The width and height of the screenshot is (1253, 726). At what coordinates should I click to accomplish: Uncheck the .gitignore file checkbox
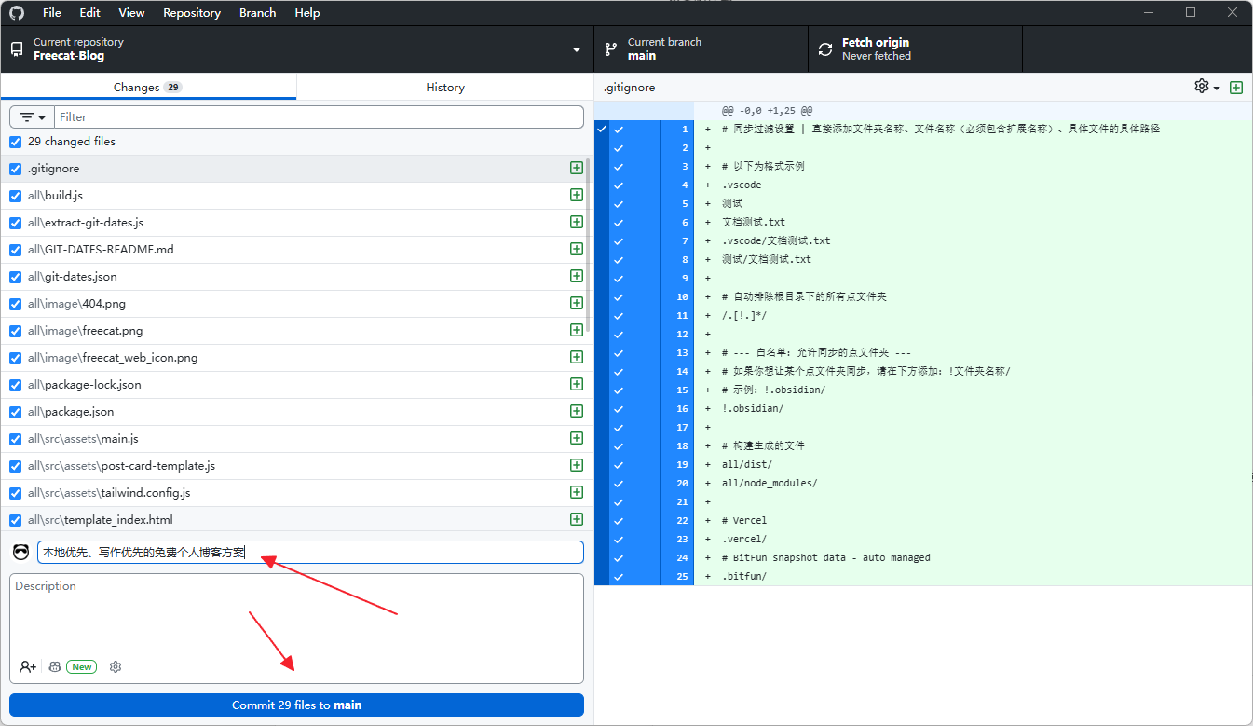[15, 169]
